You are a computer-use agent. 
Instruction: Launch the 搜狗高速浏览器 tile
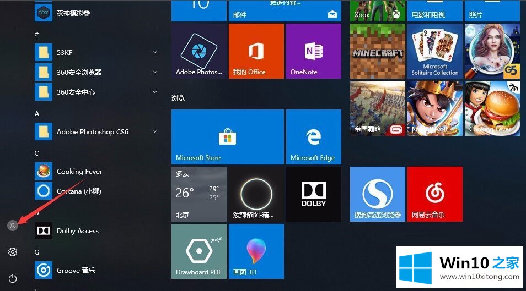(x=378, y=194)
